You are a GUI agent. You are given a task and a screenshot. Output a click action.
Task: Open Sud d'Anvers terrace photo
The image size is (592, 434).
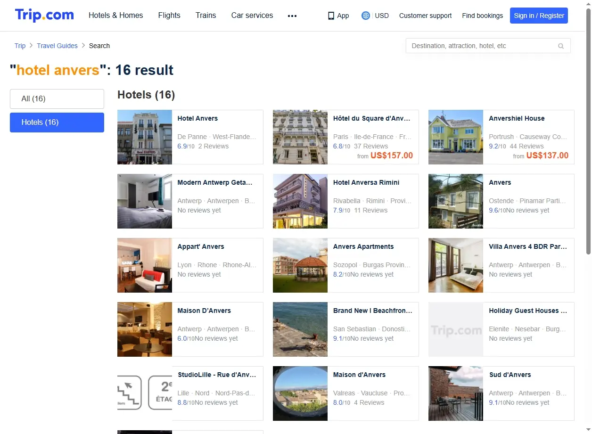click(456, 393)
